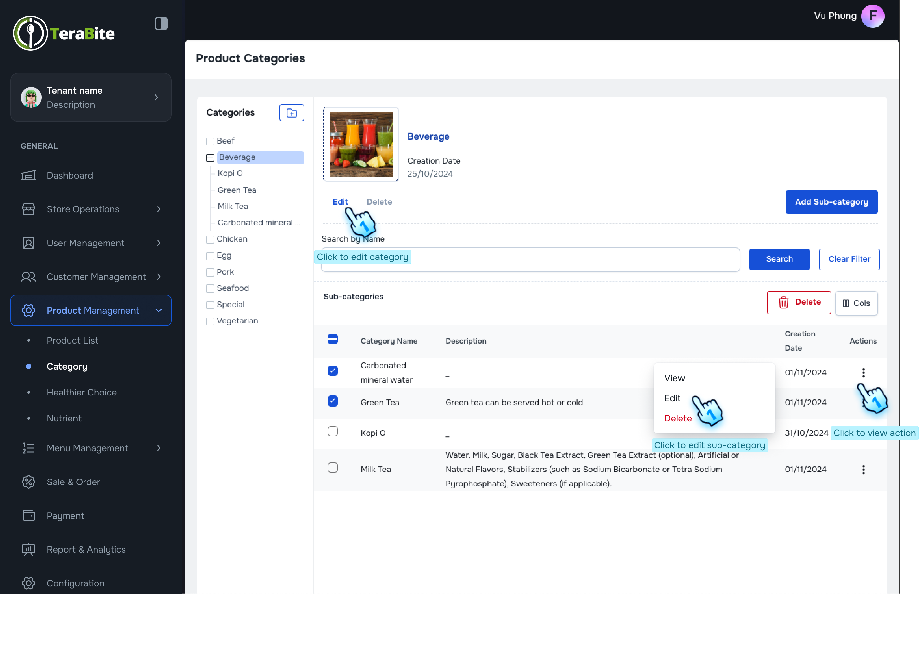Collapse the Beverage tree node
Image resolution: width=919 pixels, height=665 pixels.
pos(210,157)
